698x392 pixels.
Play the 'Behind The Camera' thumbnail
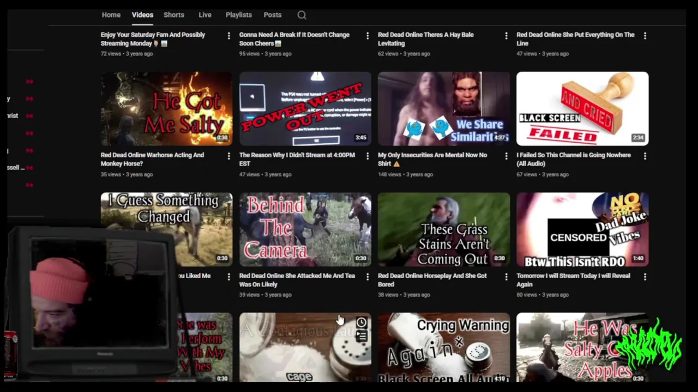(x=305, y=229)
